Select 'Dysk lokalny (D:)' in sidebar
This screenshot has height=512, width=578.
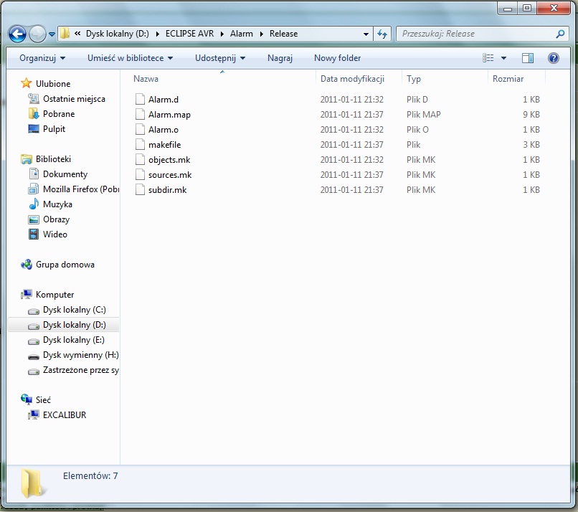74,325
